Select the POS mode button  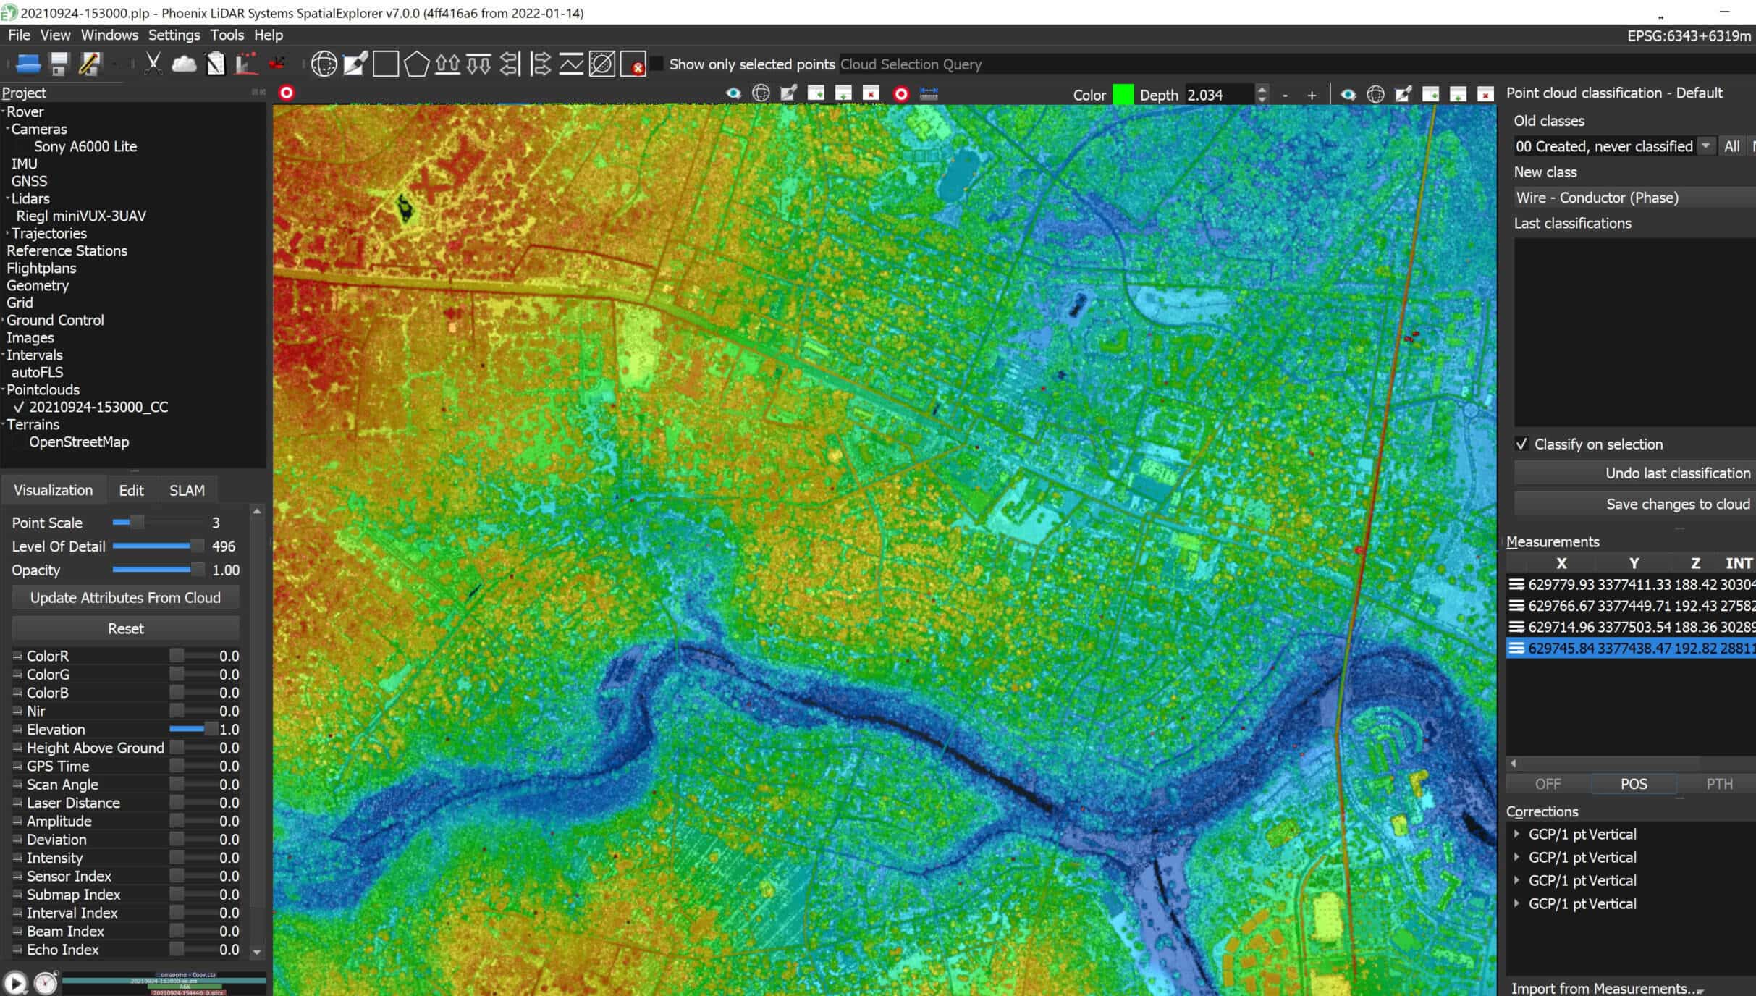point(1632,784)
